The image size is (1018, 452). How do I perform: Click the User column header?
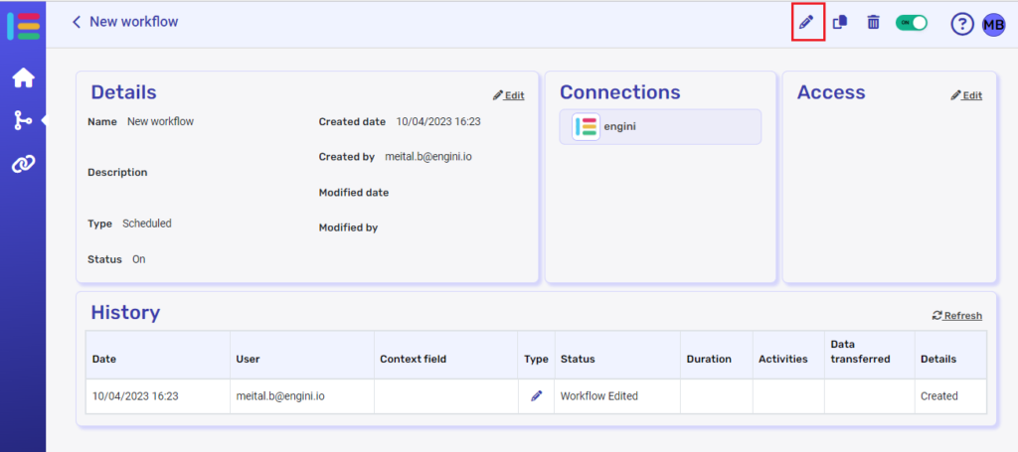coord(248,359)
